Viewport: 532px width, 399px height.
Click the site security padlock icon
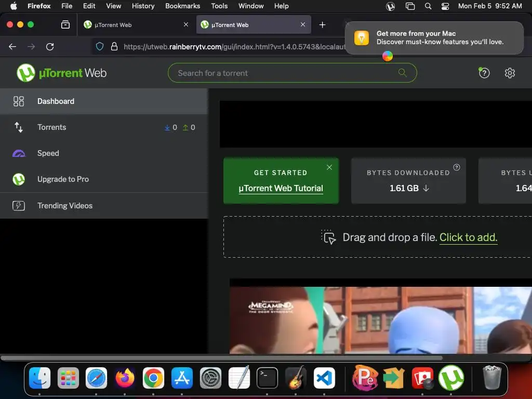[114, 46]
